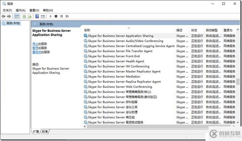The height and width of the screenshot is (141, 242).
Task: Click the Back arrow toolbar icon
Action: 3,16
